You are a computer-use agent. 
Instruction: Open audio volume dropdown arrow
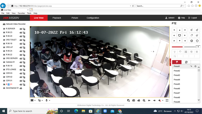[x=163, y=100]
